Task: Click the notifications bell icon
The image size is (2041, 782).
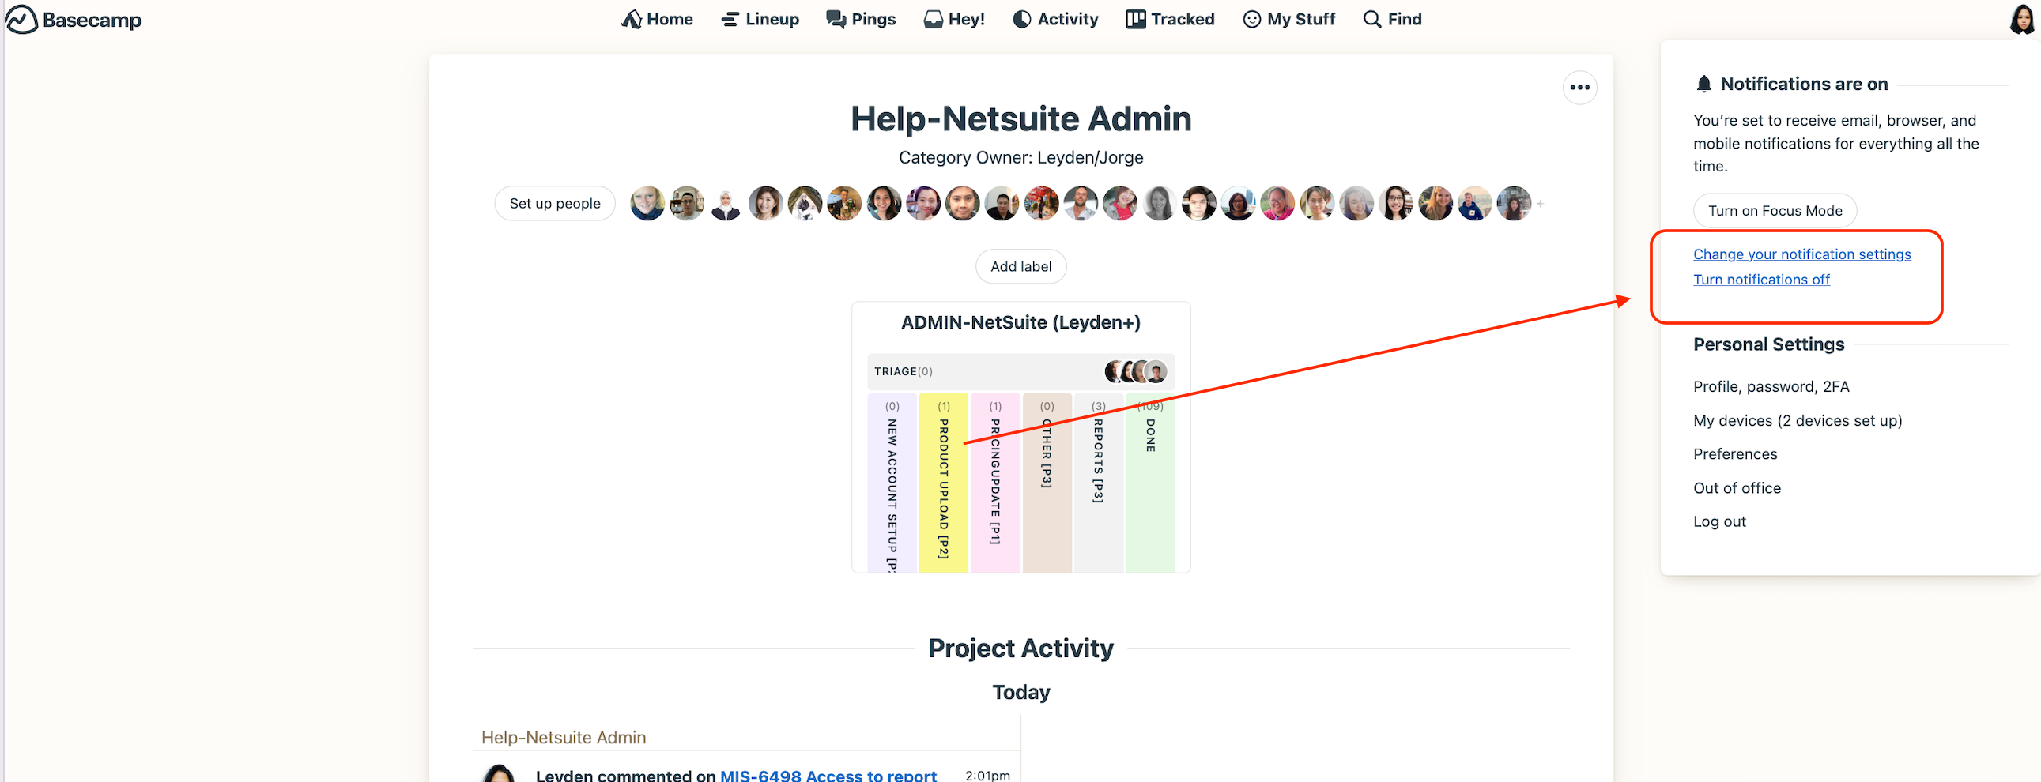Action: click(1703, 84)
